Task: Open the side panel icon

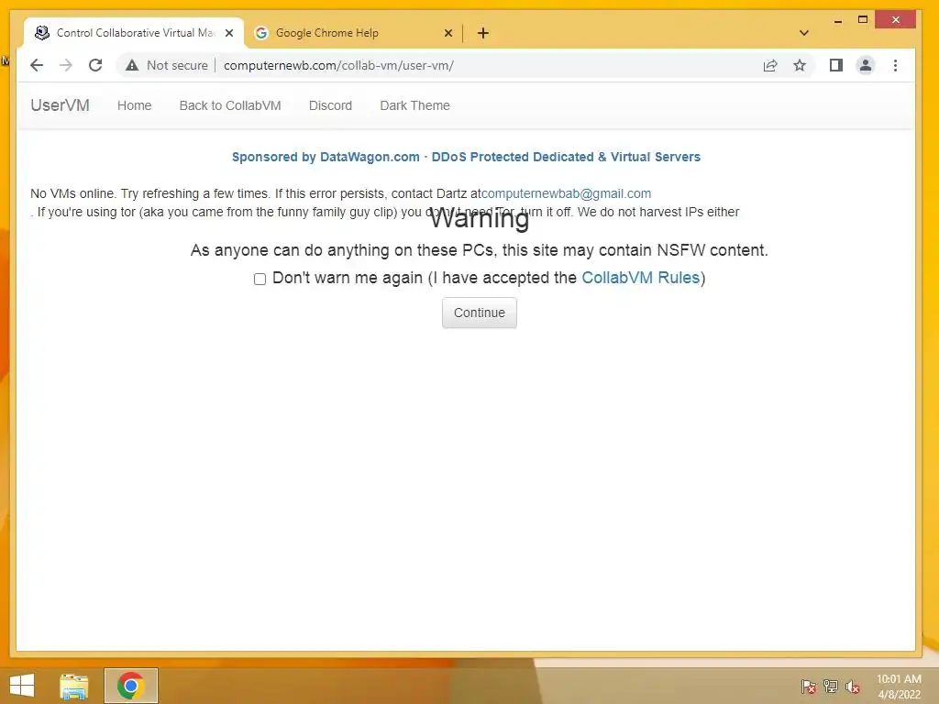Action: (x=836, y=65)
